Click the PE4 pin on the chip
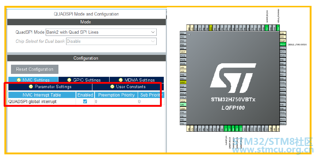317x158 pixels. 183,41
